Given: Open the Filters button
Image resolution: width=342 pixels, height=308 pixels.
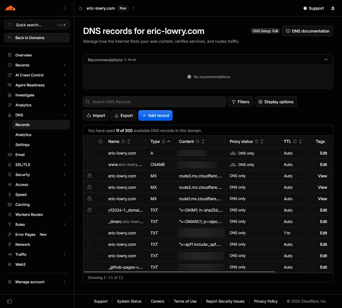Looking at the screenshot, I should pos(240,102).
